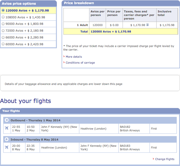The image size is (180, 166).
Task: Click the Inclusive total column header
Action: 167,15
